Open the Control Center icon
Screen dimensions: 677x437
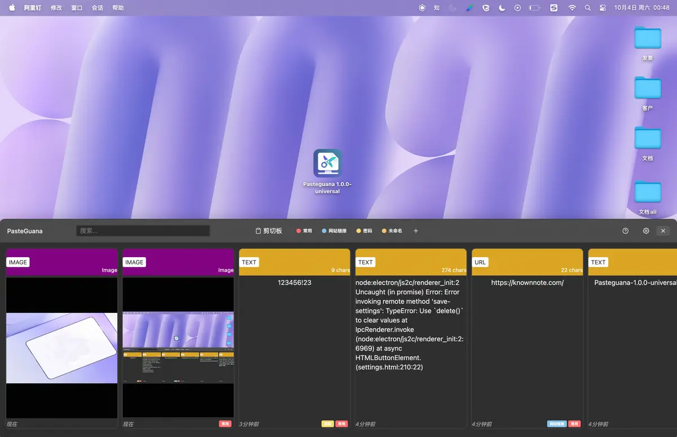[603, 8]
